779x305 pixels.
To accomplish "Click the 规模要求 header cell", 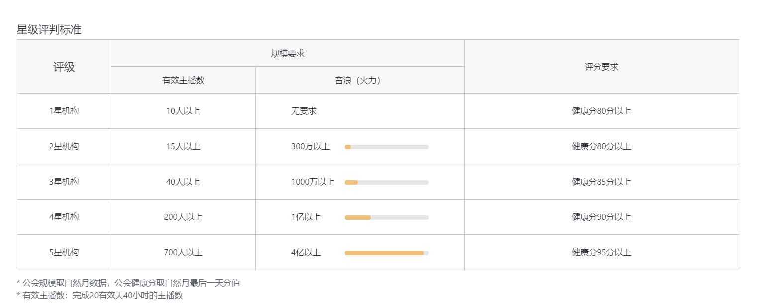I will pyautogui.click(x=288, y=53).
